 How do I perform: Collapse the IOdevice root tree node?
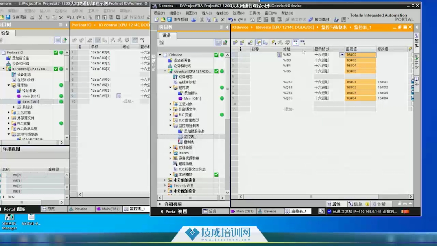pyautogui.click(x=160, y=55)
